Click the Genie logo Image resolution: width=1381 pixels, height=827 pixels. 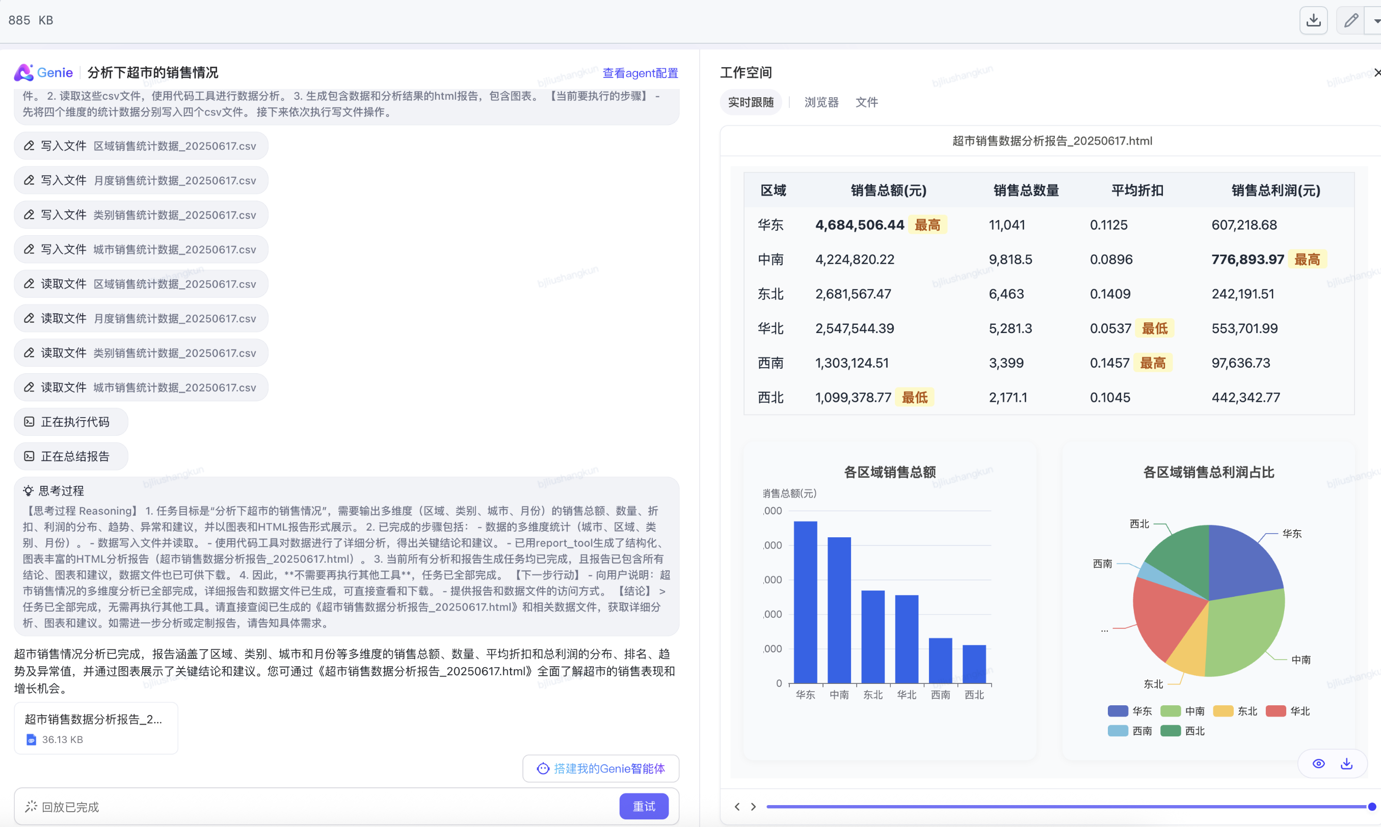pyautogui.click(x=43, y=72)
